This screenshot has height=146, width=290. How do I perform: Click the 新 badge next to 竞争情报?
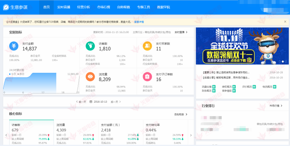234,91
